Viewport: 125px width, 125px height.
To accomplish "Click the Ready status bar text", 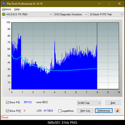I will pyautogui.click(x=5, y=117).
